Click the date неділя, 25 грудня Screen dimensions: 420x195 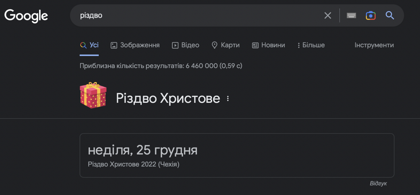[142, 150]
